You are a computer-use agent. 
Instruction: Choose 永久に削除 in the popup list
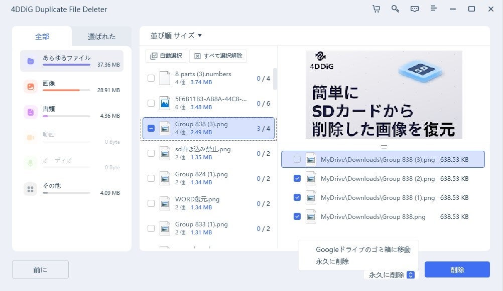click(x=332, y=261)
